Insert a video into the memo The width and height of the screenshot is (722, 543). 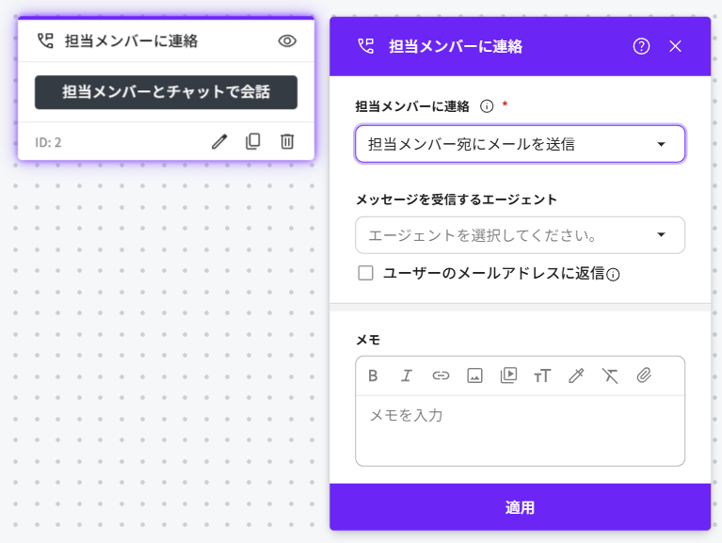point(508,375)
